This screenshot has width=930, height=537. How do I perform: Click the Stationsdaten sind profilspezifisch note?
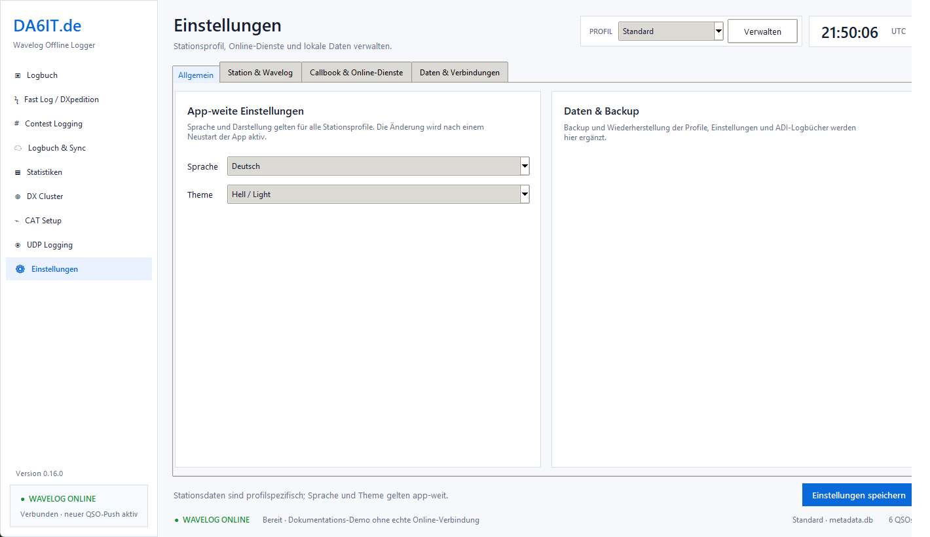tap(310, 496)
